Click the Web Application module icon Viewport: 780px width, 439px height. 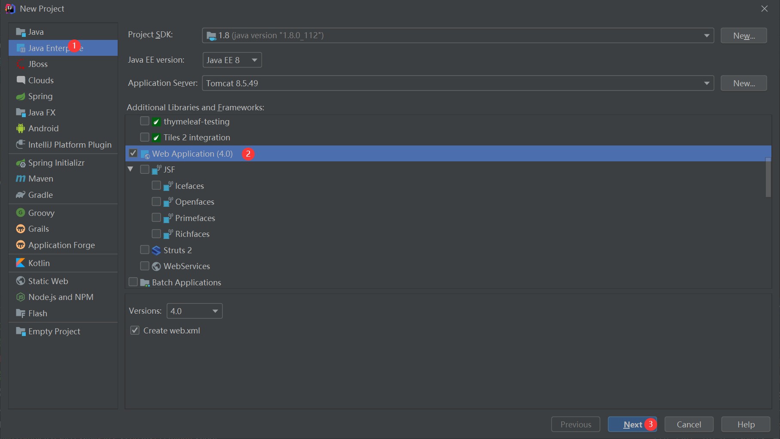point(145,154)
